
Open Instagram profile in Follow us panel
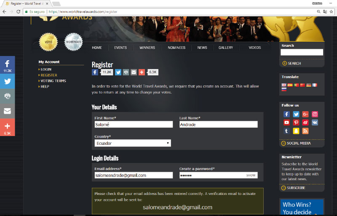pos(315,114)
